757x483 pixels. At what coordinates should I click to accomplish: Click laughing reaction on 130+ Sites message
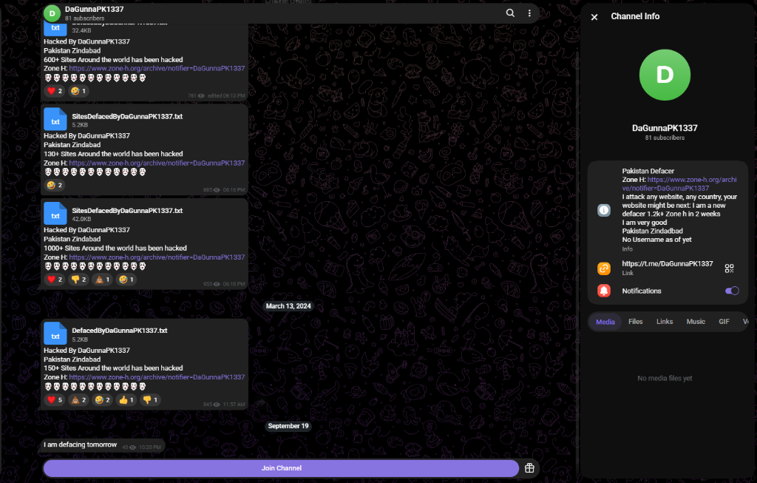(55, 185)
